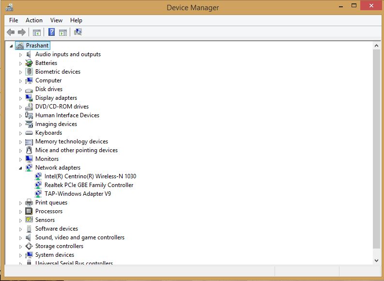The image size is (384, 281).
Task: Click the Back arrow in toolbar
Action: pos(11,32)
